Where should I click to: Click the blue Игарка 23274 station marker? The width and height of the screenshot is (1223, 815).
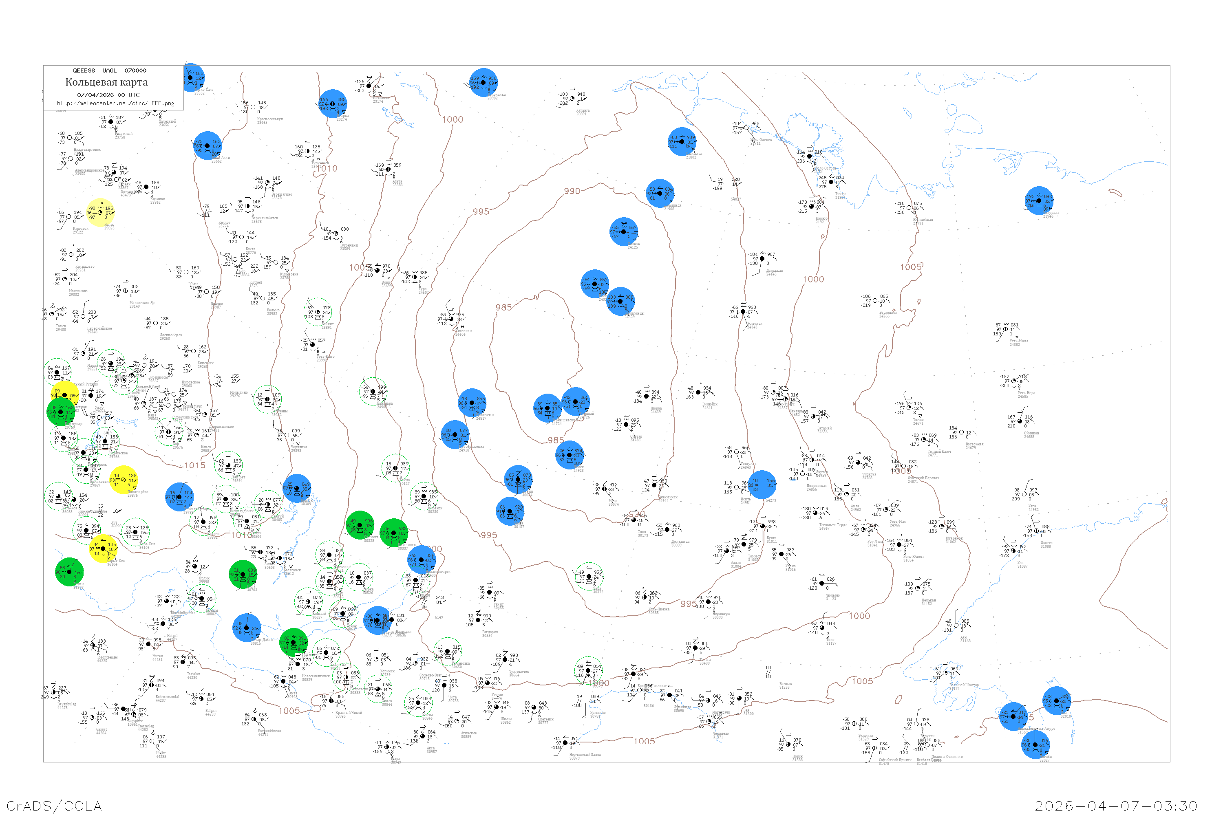tap(333, 104)
